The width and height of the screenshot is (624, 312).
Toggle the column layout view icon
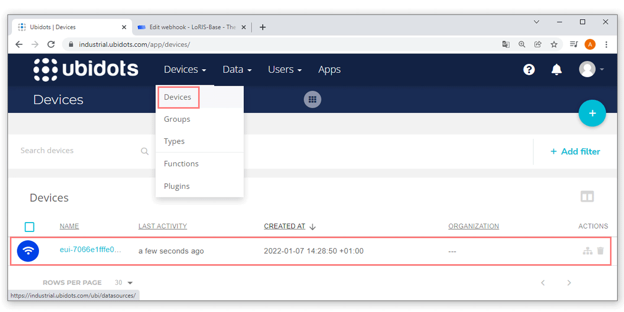(587, 197)
